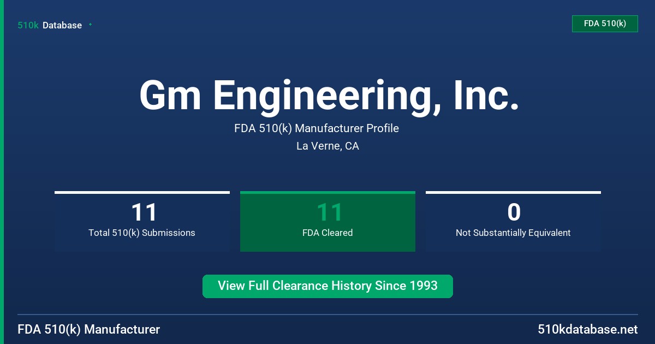Screen dimensions: 655x344
Task: Open the Not Substantially Equivalent card
Action: coord(513,221)
